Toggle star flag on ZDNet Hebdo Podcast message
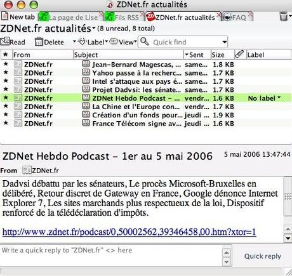 (x=6, y=97)
